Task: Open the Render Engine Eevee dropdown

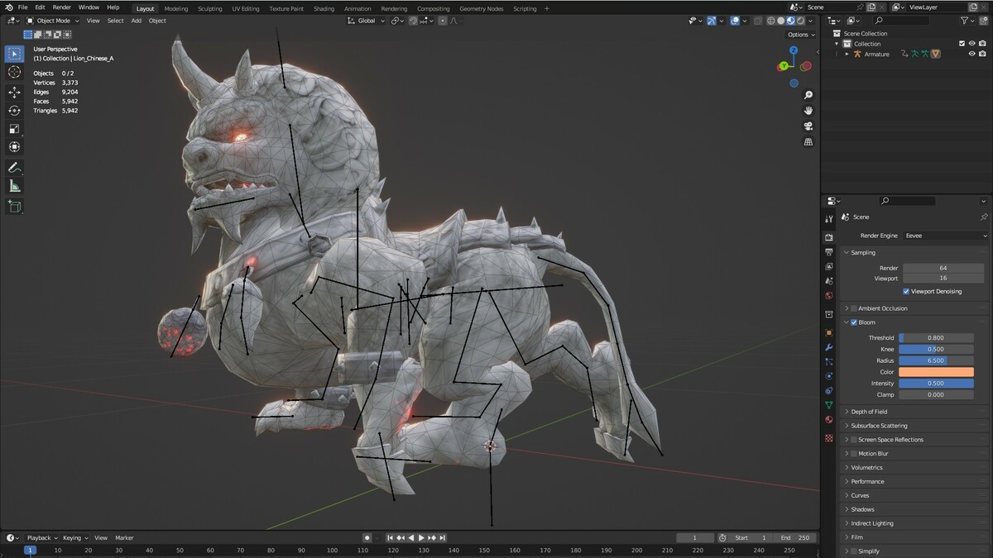Action: tap(945, 236)
